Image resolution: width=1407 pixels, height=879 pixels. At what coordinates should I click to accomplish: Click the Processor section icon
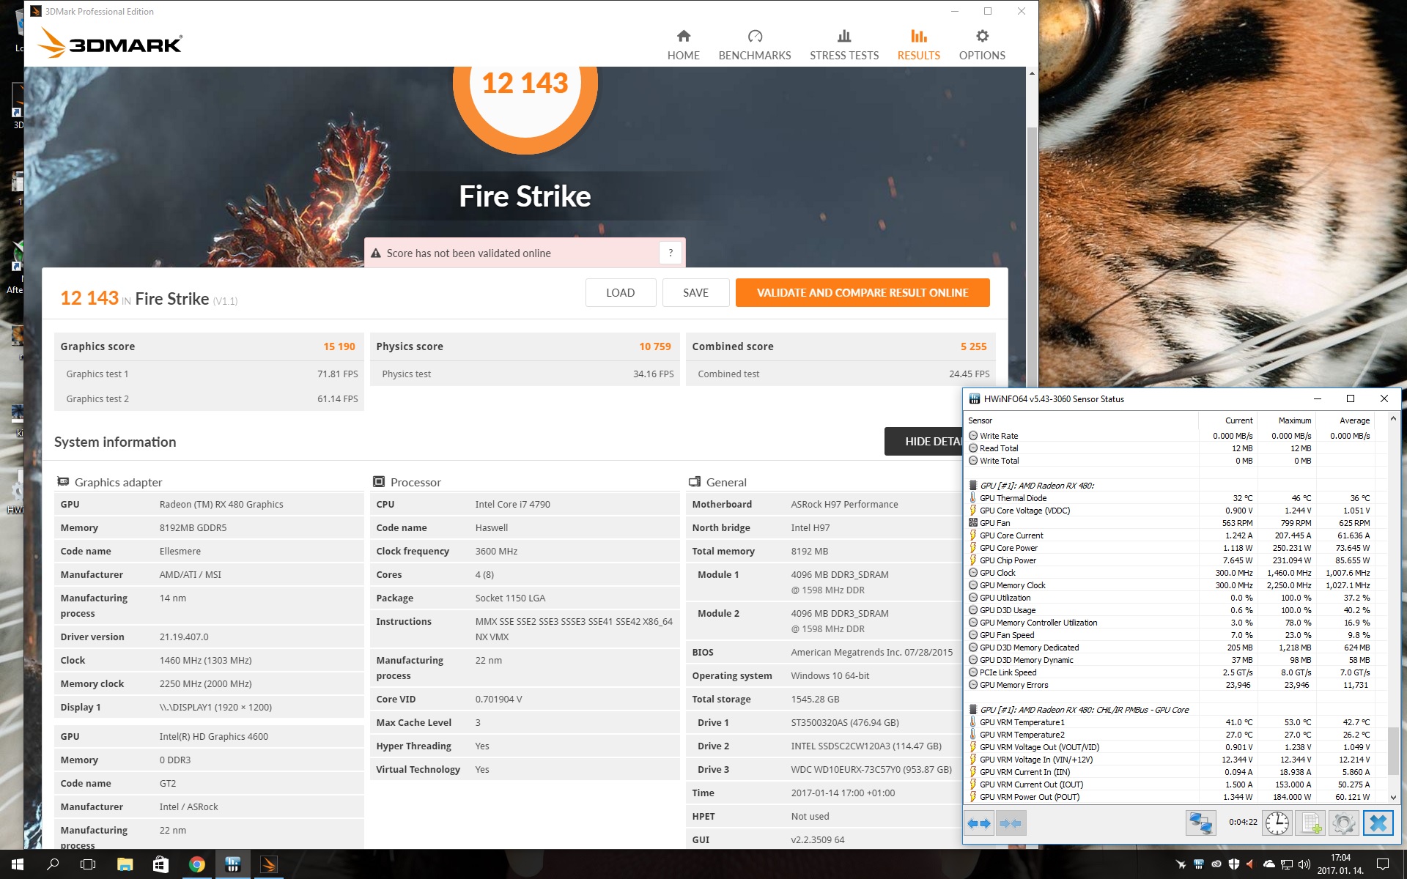(x=379, y=481)
